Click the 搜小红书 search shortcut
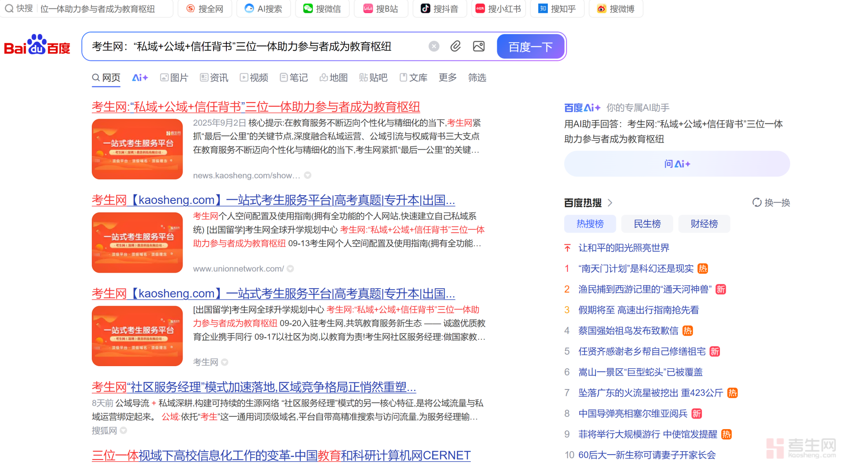 coord(498,9)
